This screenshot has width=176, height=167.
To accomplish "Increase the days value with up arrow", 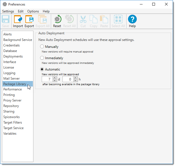I will [x=54, y=78].
